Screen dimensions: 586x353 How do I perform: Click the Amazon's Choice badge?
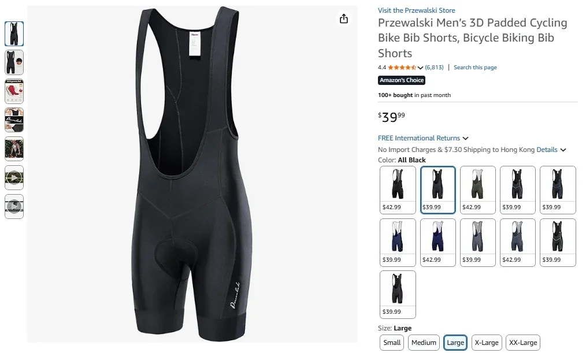click(x=401, y=80)
